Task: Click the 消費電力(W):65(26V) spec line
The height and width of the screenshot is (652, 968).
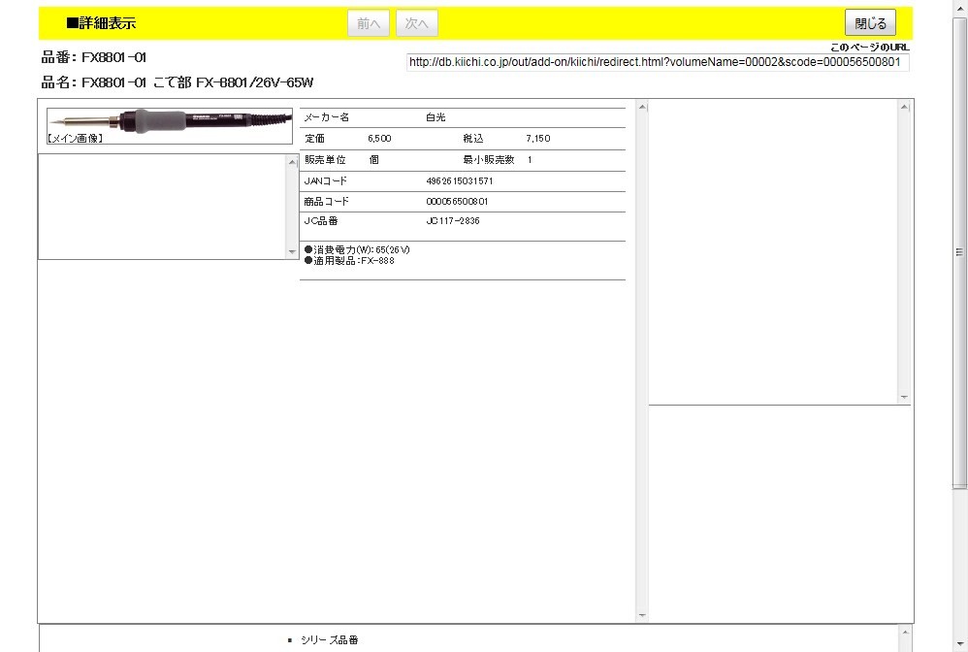Action: pos(357,249)
